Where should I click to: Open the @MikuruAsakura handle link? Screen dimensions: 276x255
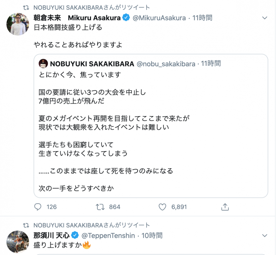159,18
